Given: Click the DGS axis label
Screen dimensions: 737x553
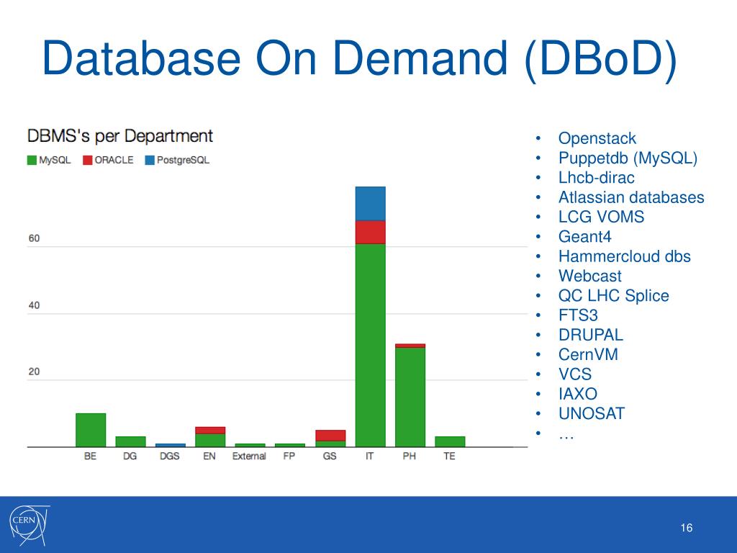Looking at the screenshot, I should point(170,456).
